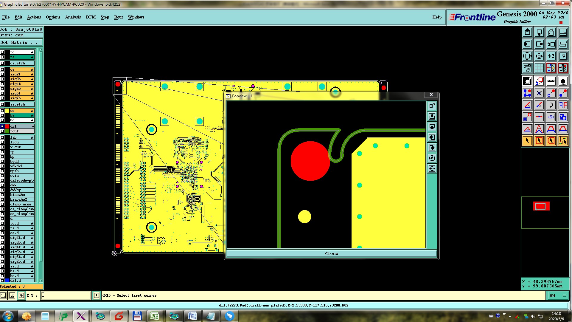The width and height of the screenshot is (572, 322).
Task: Open the DFM menu
Action: [91, 17]
